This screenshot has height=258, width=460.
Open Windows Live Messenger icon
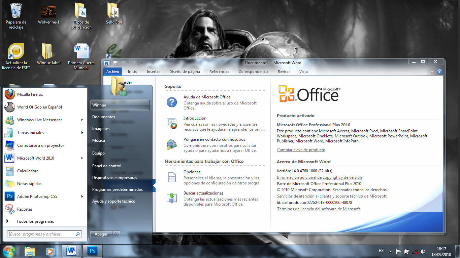[10, 120]
